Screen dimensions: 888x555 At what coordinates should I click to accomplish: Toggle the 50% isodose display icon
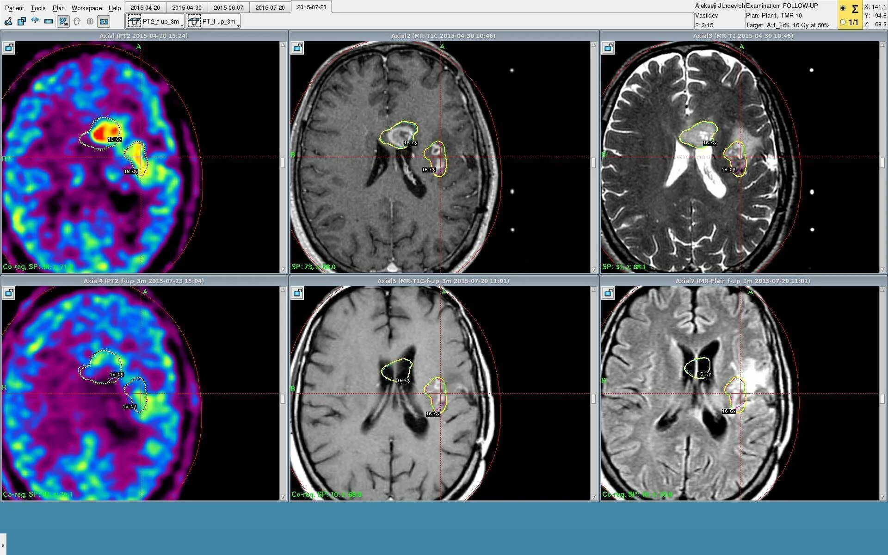pos(63,21)
